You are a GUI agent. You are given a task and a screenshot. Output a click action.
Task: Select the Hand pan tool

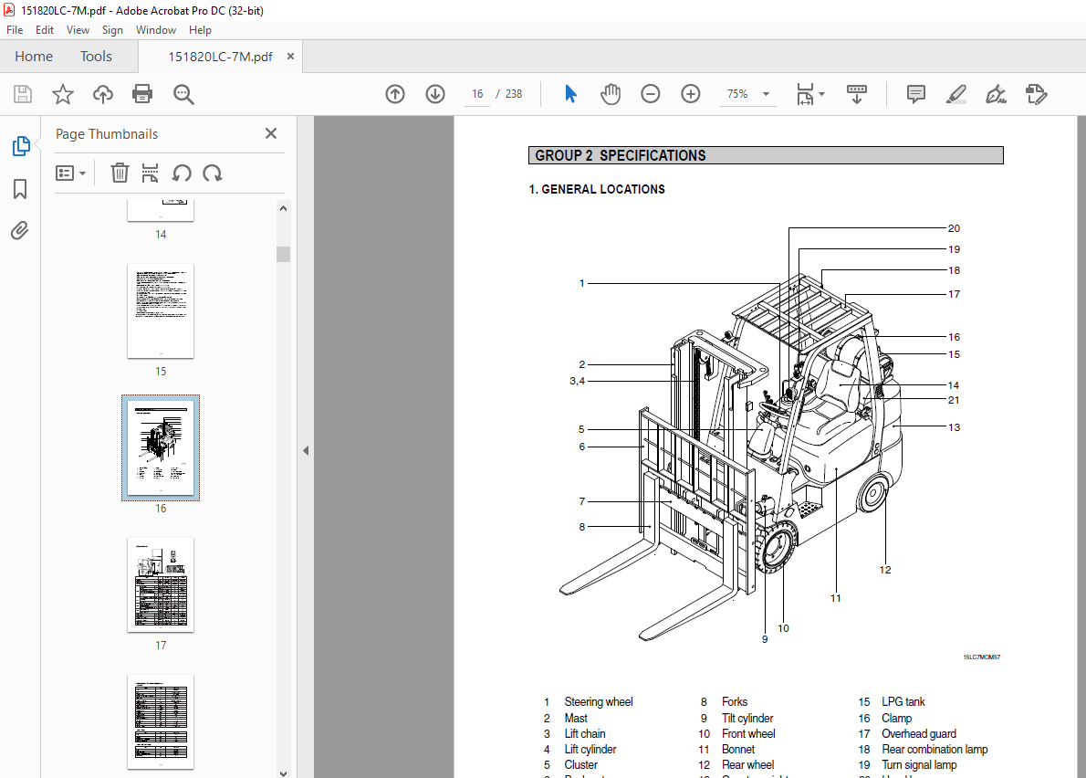(610, 94)
